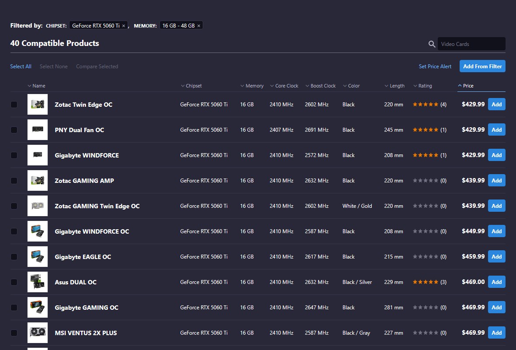Open the Zotac GAMING AMP product link
516x350 pixels.
pyautogui.click(x=84, y=181)
